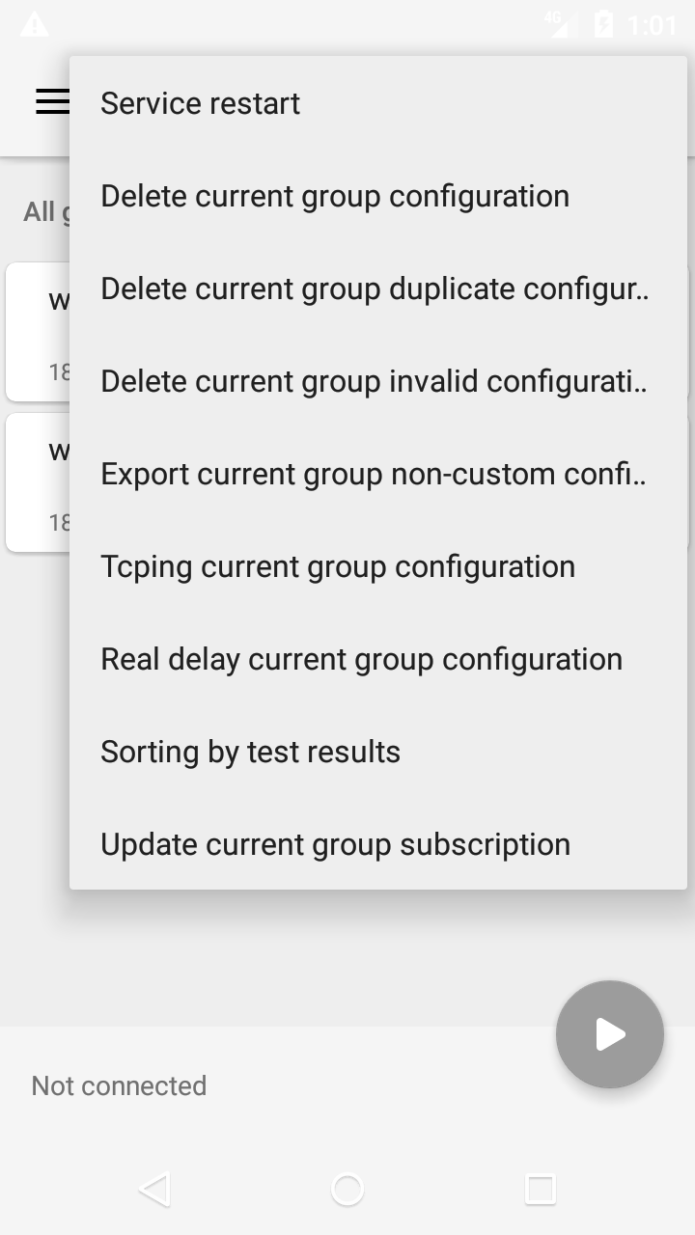Select Delete current group duplicate configuration

pyautogui.click(x=376, y=288)
